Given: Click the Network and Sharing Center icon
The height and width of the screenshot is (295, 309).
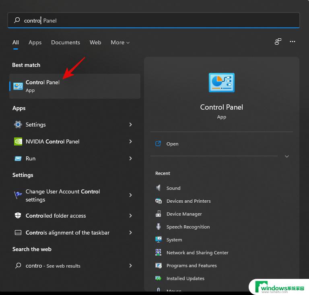Looking at the screenshot, I should (x=158, y=252).
